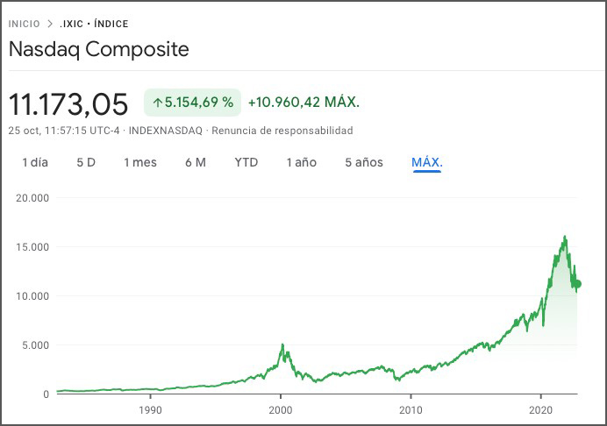Click the current price 11.173,05
Viewport: 607px width, 426px height.
[68, 103]
